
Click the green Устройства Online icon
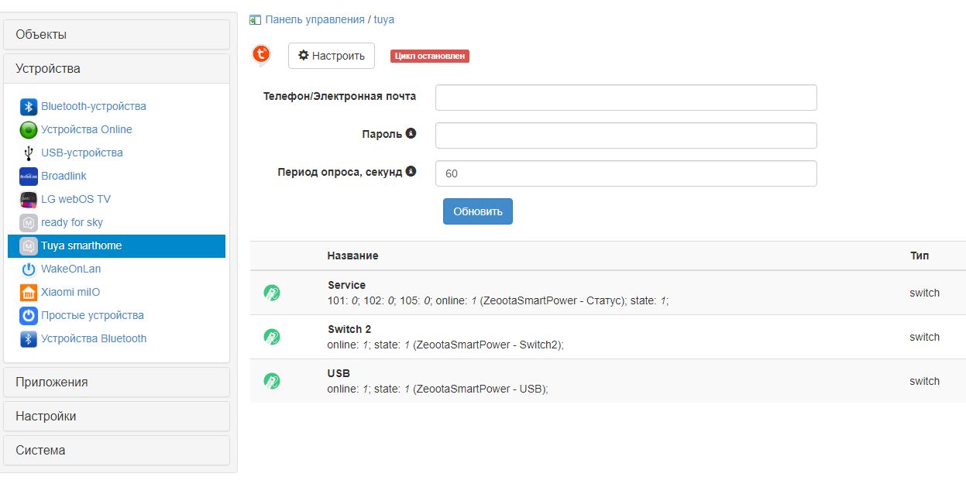[x=29, y=130]
